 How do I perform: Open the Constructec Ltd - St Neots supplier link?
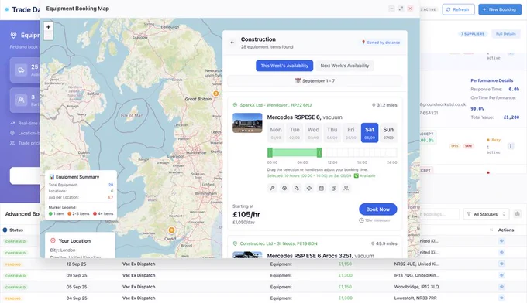coord(279,243)
